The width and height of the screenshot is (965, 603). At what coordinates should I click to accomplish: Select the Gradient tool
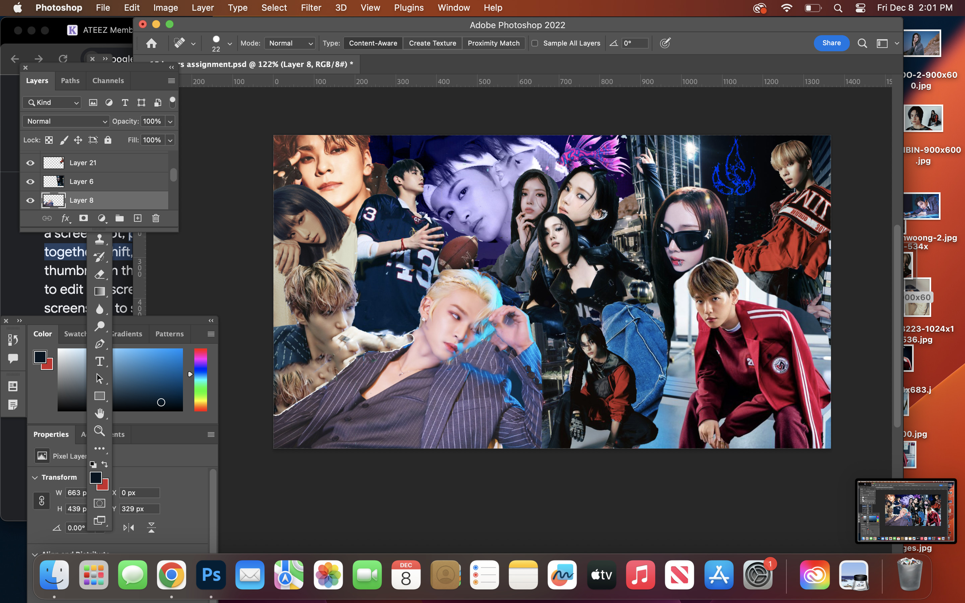(99, 291)
